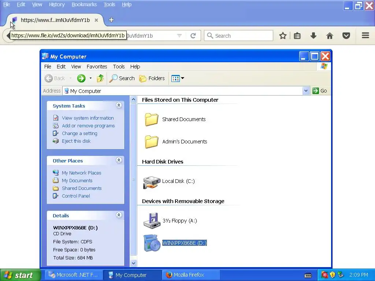Close the file.io Firefox tab
Image resolution: width=375 pixels, height=281 pixels.
[96, 20]
